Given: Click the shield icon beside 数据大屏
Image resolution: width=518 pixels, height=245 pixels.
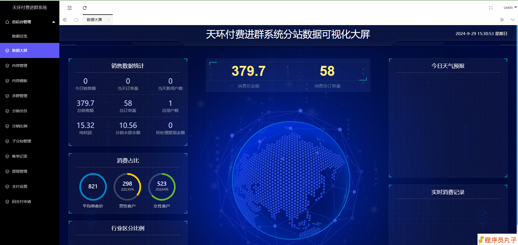Looking at the screenshot, I should click(x=7, y=50).
